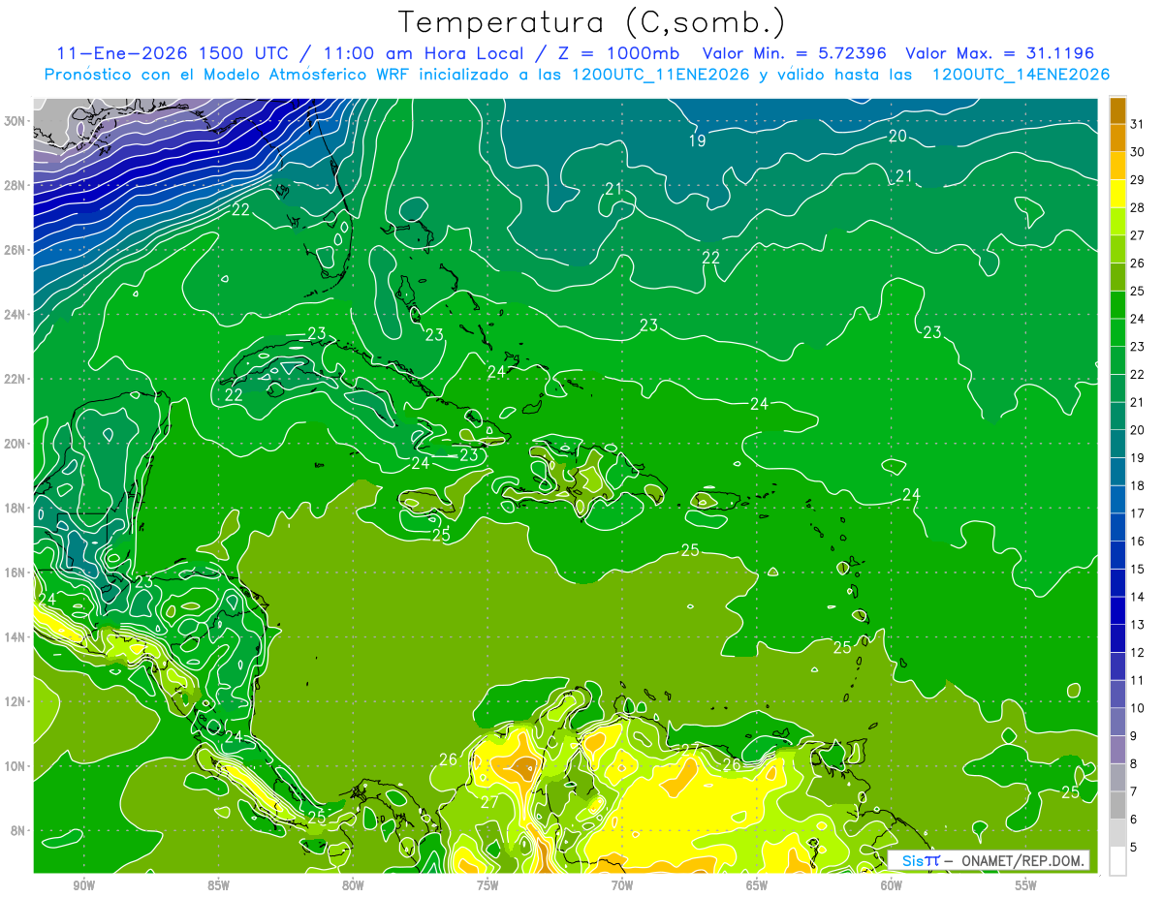Click the "18N" latitude axis label
This screenshot has width=1163, height=898.
point(15,508)
